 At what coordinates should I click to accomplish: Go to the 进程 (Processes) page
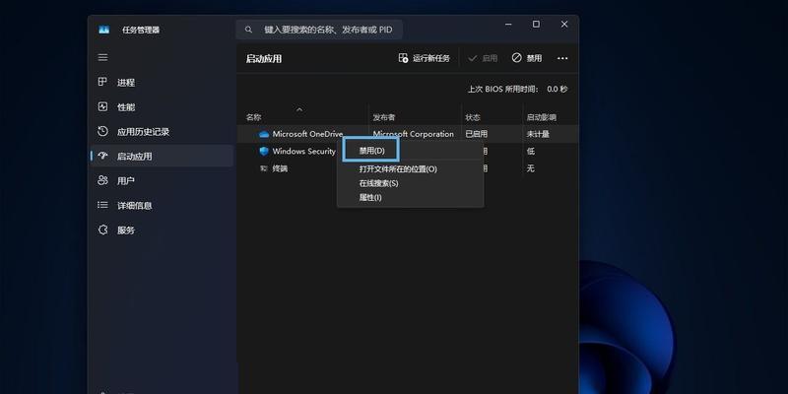pos(162,83)
